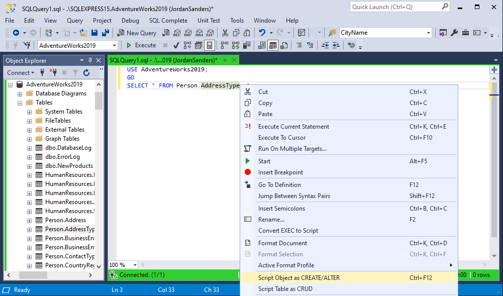The image size is (503, 296).
Task: Select the Person.Address table in tree
Action: click(65, 220)
